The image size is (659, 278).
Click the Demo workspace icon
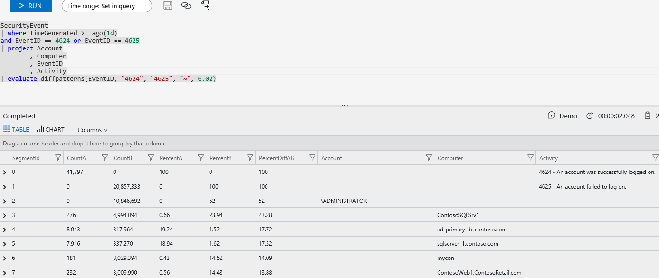tap(552, 116)
